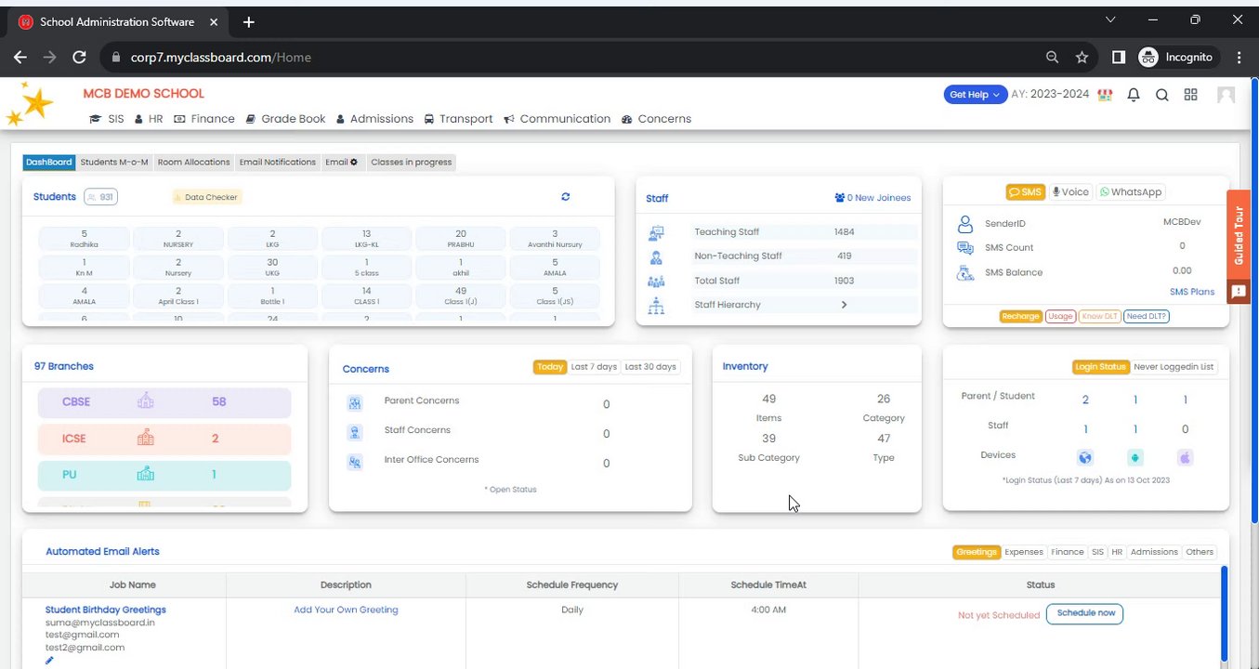Open the Admissions menu in the top navigation
This screenshot has height=669, width=1259.
374,119
